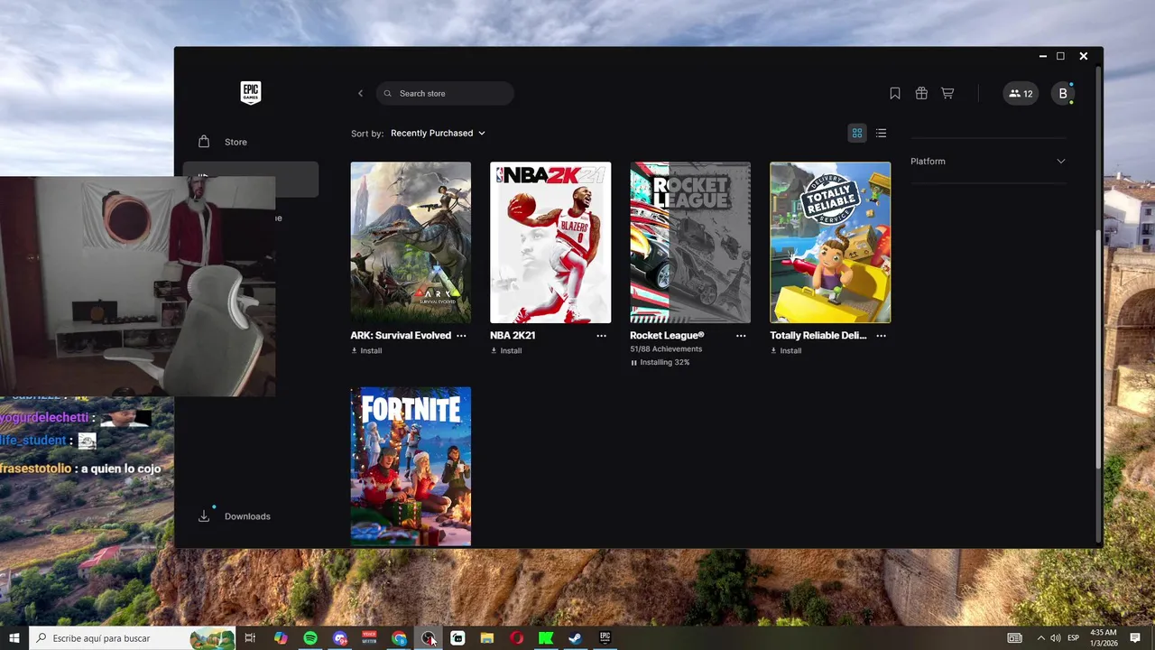Open OBS Studio from the taskbar

(x=429, y=638)
